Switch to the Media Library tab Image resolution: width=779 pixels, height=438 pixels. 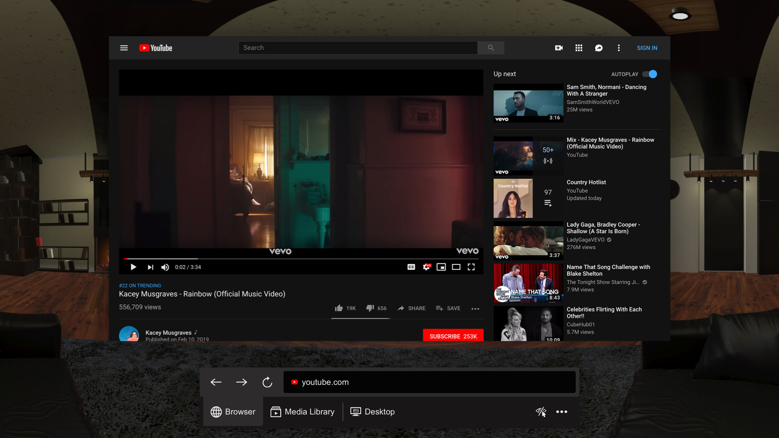coord(303,412)
